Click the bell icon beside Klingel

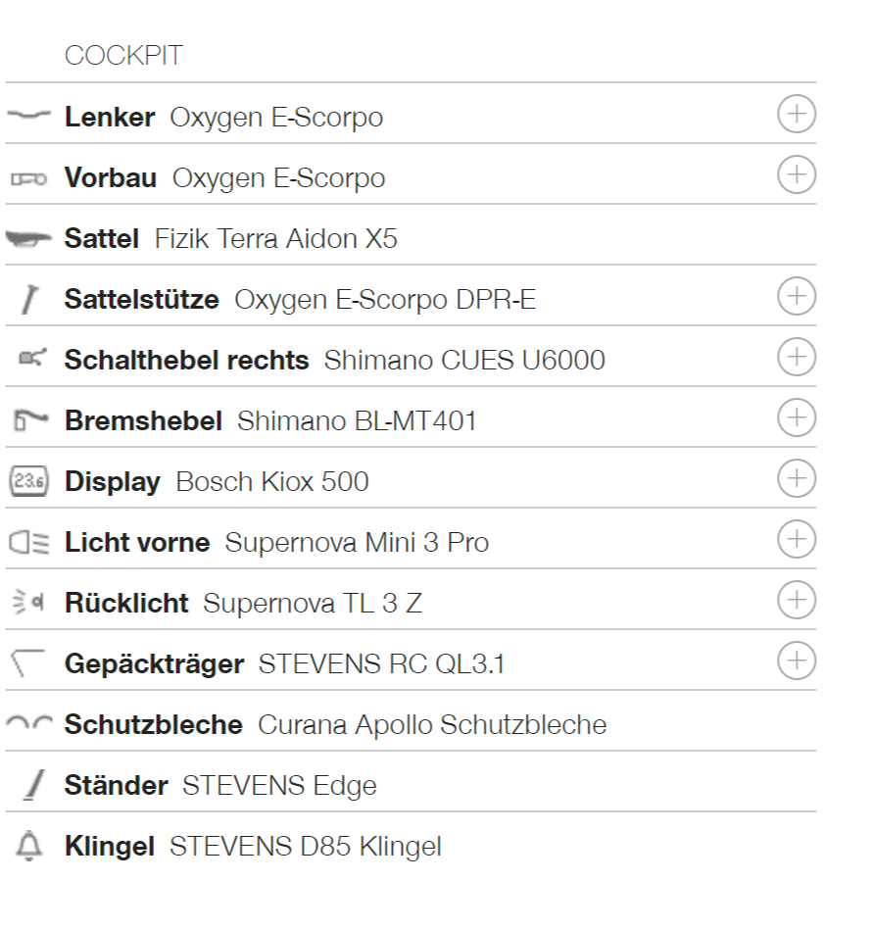coord(28,845)
